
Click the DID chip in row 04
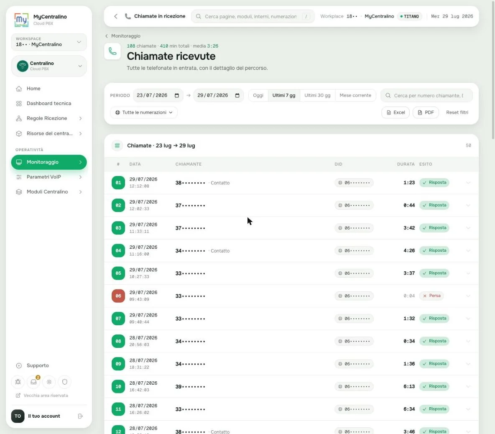click(x=354, y=251)
